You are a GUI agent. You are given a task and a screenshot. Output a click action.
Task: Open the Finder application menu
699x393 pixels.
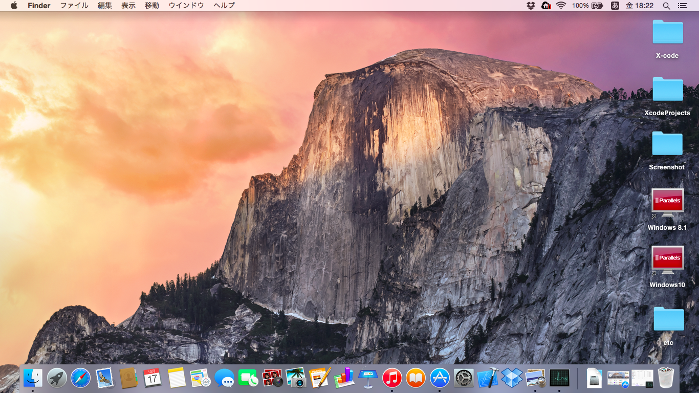(x=39, y=6)
